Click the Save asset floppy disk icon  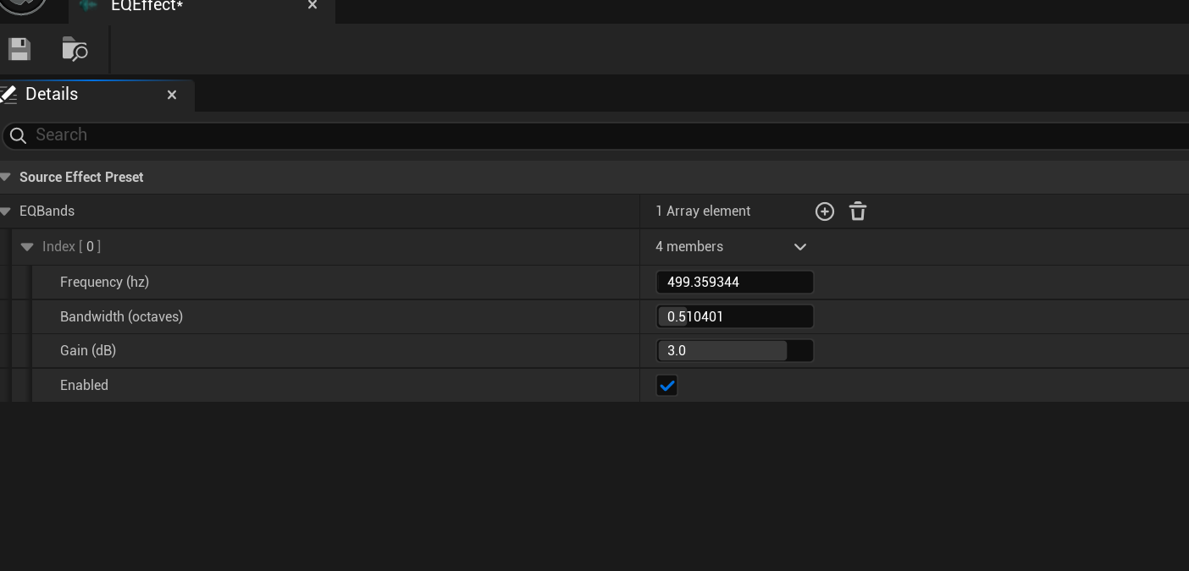[x=19, y=50]
